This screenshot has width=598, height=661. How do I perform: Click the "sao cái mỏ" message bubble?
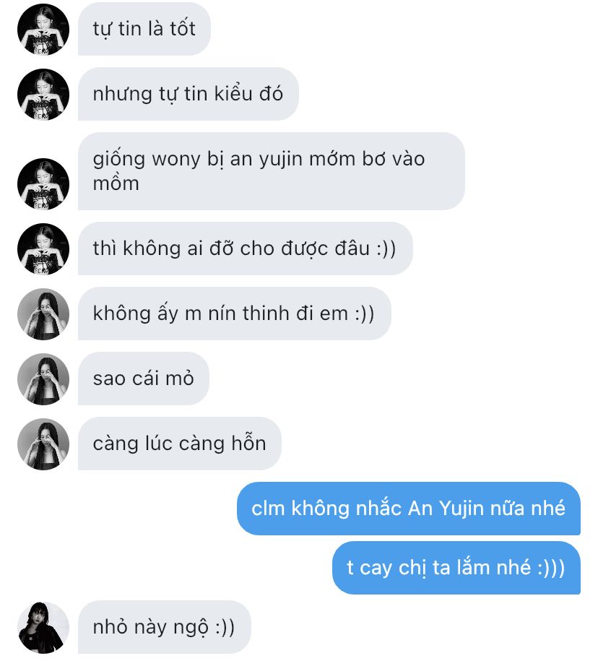[144, 379]
